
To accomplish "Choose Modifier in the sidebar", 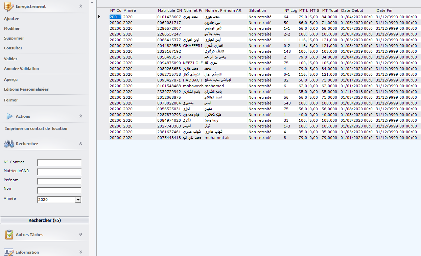I will pos(12,28).
